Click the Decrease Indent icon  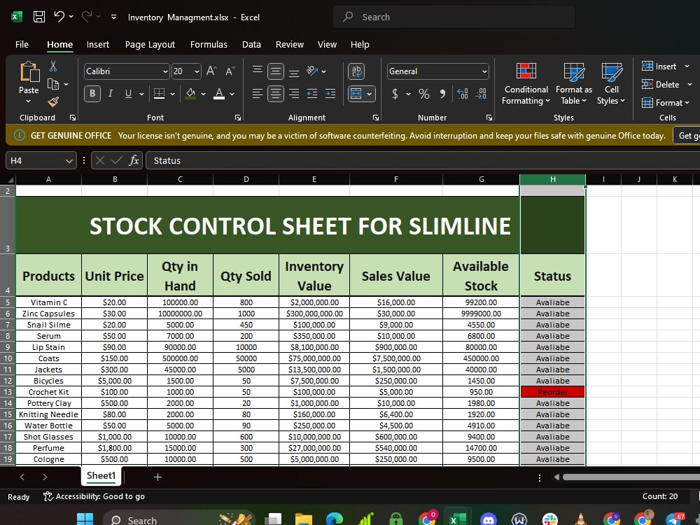click(312, 93)
